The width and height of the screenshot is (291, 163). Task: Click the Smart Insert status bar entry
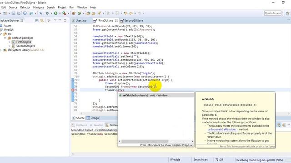[201, 159]
